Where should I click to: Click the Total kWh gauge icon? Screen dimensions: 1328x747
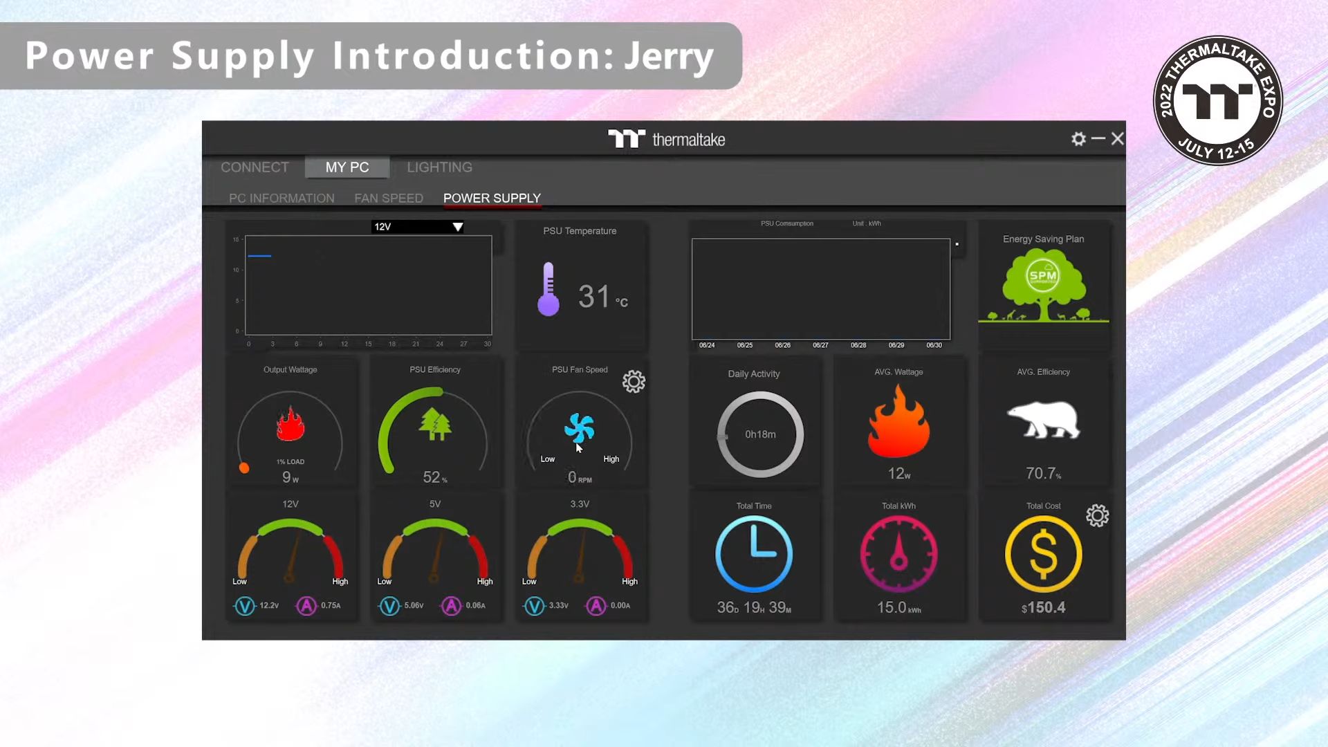click(898, 554)
